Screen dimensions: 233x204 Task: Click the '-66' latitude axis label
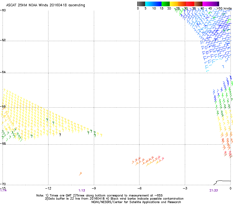(x=3, y=106)
